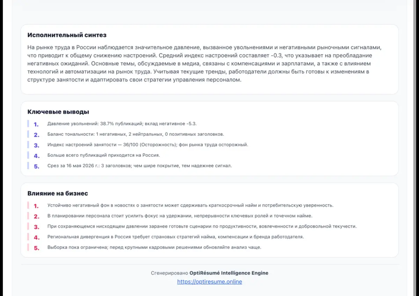Click the Индекс настроений занятости 36/100 line

pos(148,145)
